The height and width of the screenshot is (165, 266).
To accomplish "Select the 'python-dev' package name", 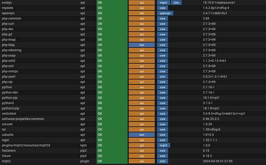I will [10, 93].
